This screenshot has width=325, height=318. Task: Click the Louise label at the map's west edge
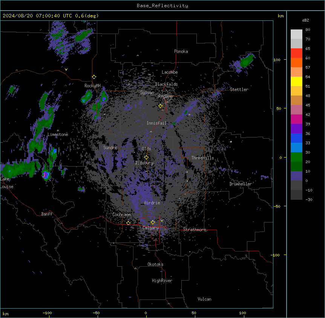[7, 187]
